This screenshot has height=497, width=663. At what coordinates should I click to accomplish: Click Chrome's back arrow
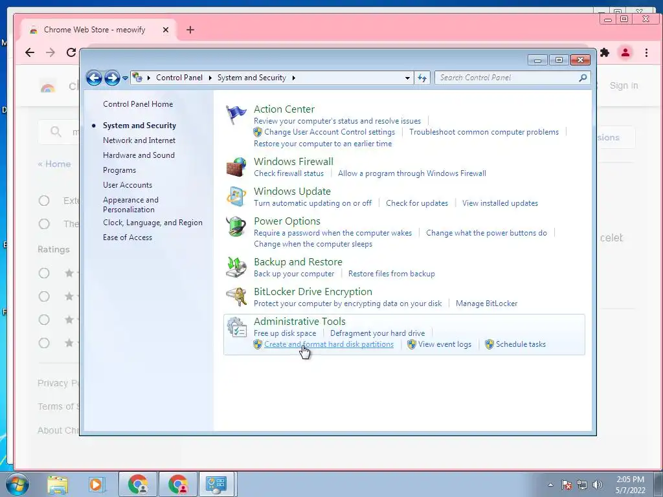click(30, 52)
